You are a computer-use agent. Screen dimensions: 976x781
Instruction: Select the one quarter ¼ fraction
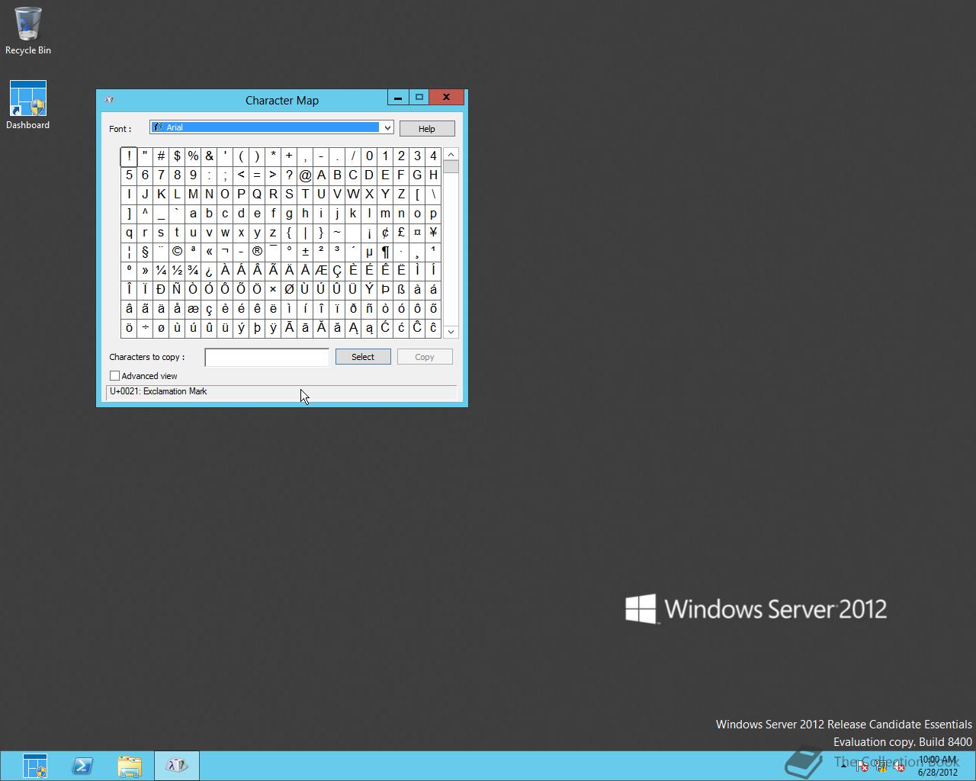[x=161, y=271]
